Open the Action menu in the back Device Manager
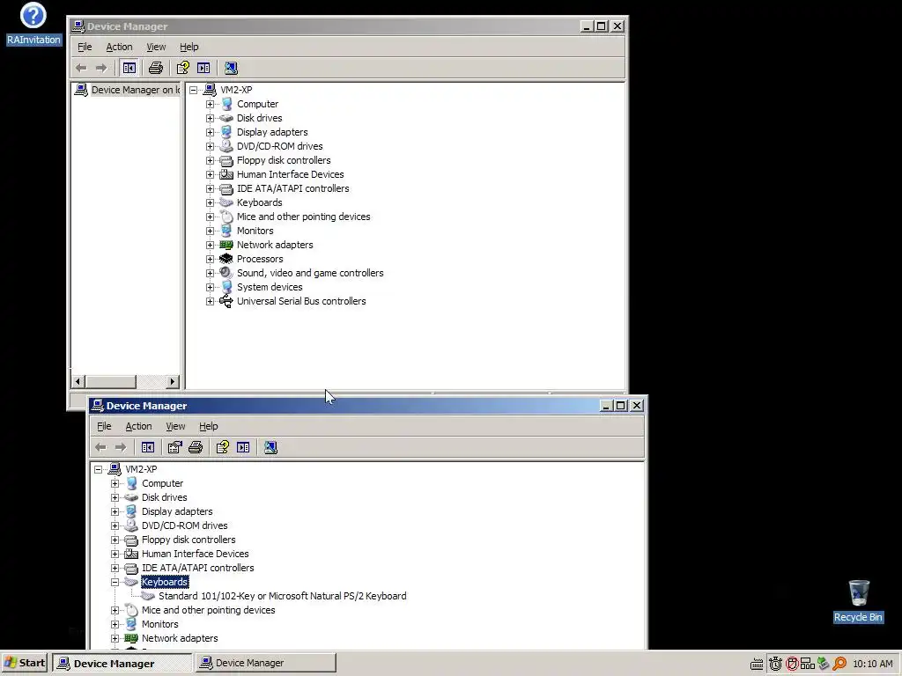The width and height of the screenshot is (902, 676). pos(119,48)
